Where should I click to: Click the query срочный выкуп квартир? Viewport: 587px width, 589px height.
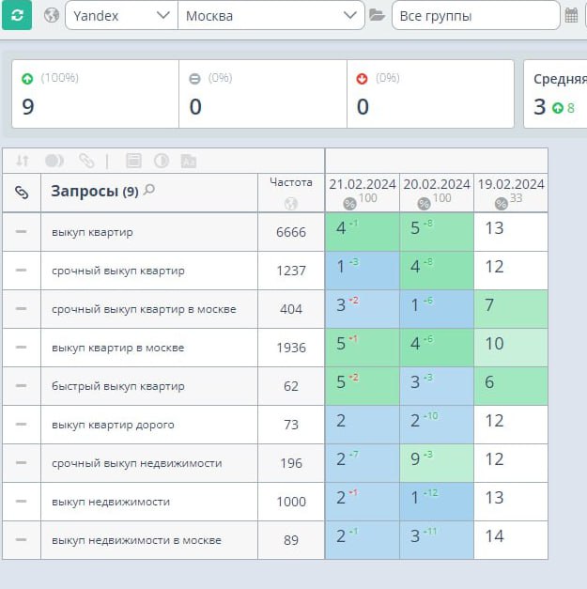click(118, 271)
